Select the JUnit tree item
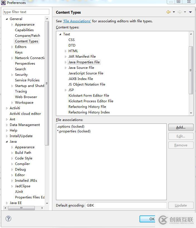The width and height of the screenshot is (196, 228). [x=19, y=192]
